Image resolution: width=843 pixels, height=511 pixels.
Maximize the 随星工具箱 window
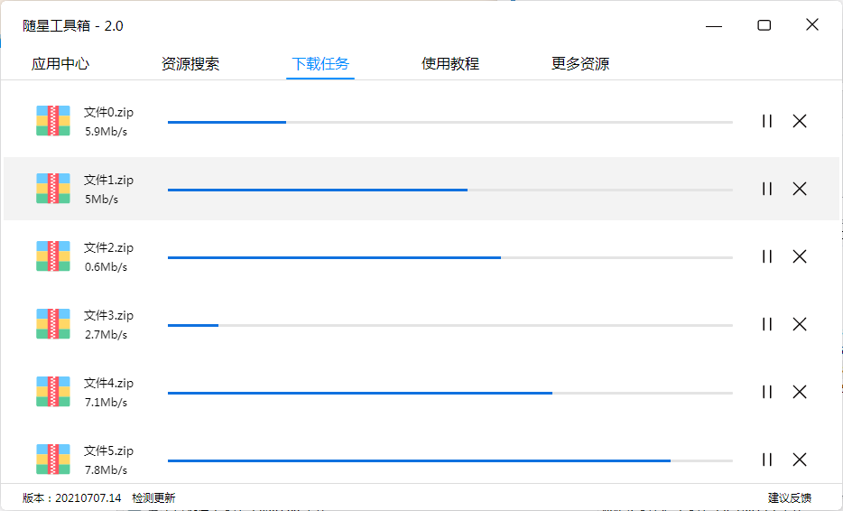click(x=764, y=25)
